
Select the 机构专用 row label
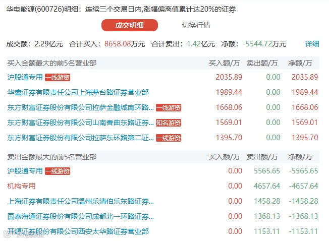[x=21, y=186]
